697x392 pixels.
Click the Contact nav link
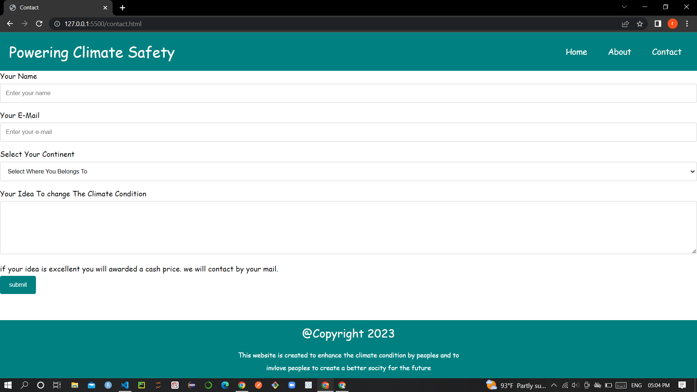[x=667, y=52]
